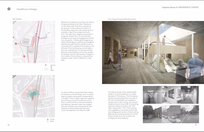Image resolution: width=204 pixels, height=132 pixels.
Task: Click the gray circle beside Healthcare Design
Action: tap(9, 9)
